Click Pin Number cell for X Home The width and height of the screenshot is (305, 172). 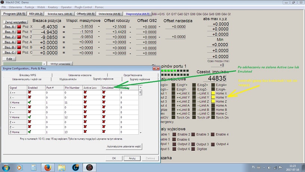click(73, 102)
